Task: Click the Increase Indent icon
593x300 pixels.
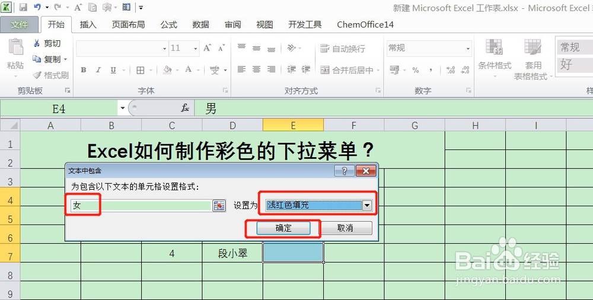Action: click(306, 69)
